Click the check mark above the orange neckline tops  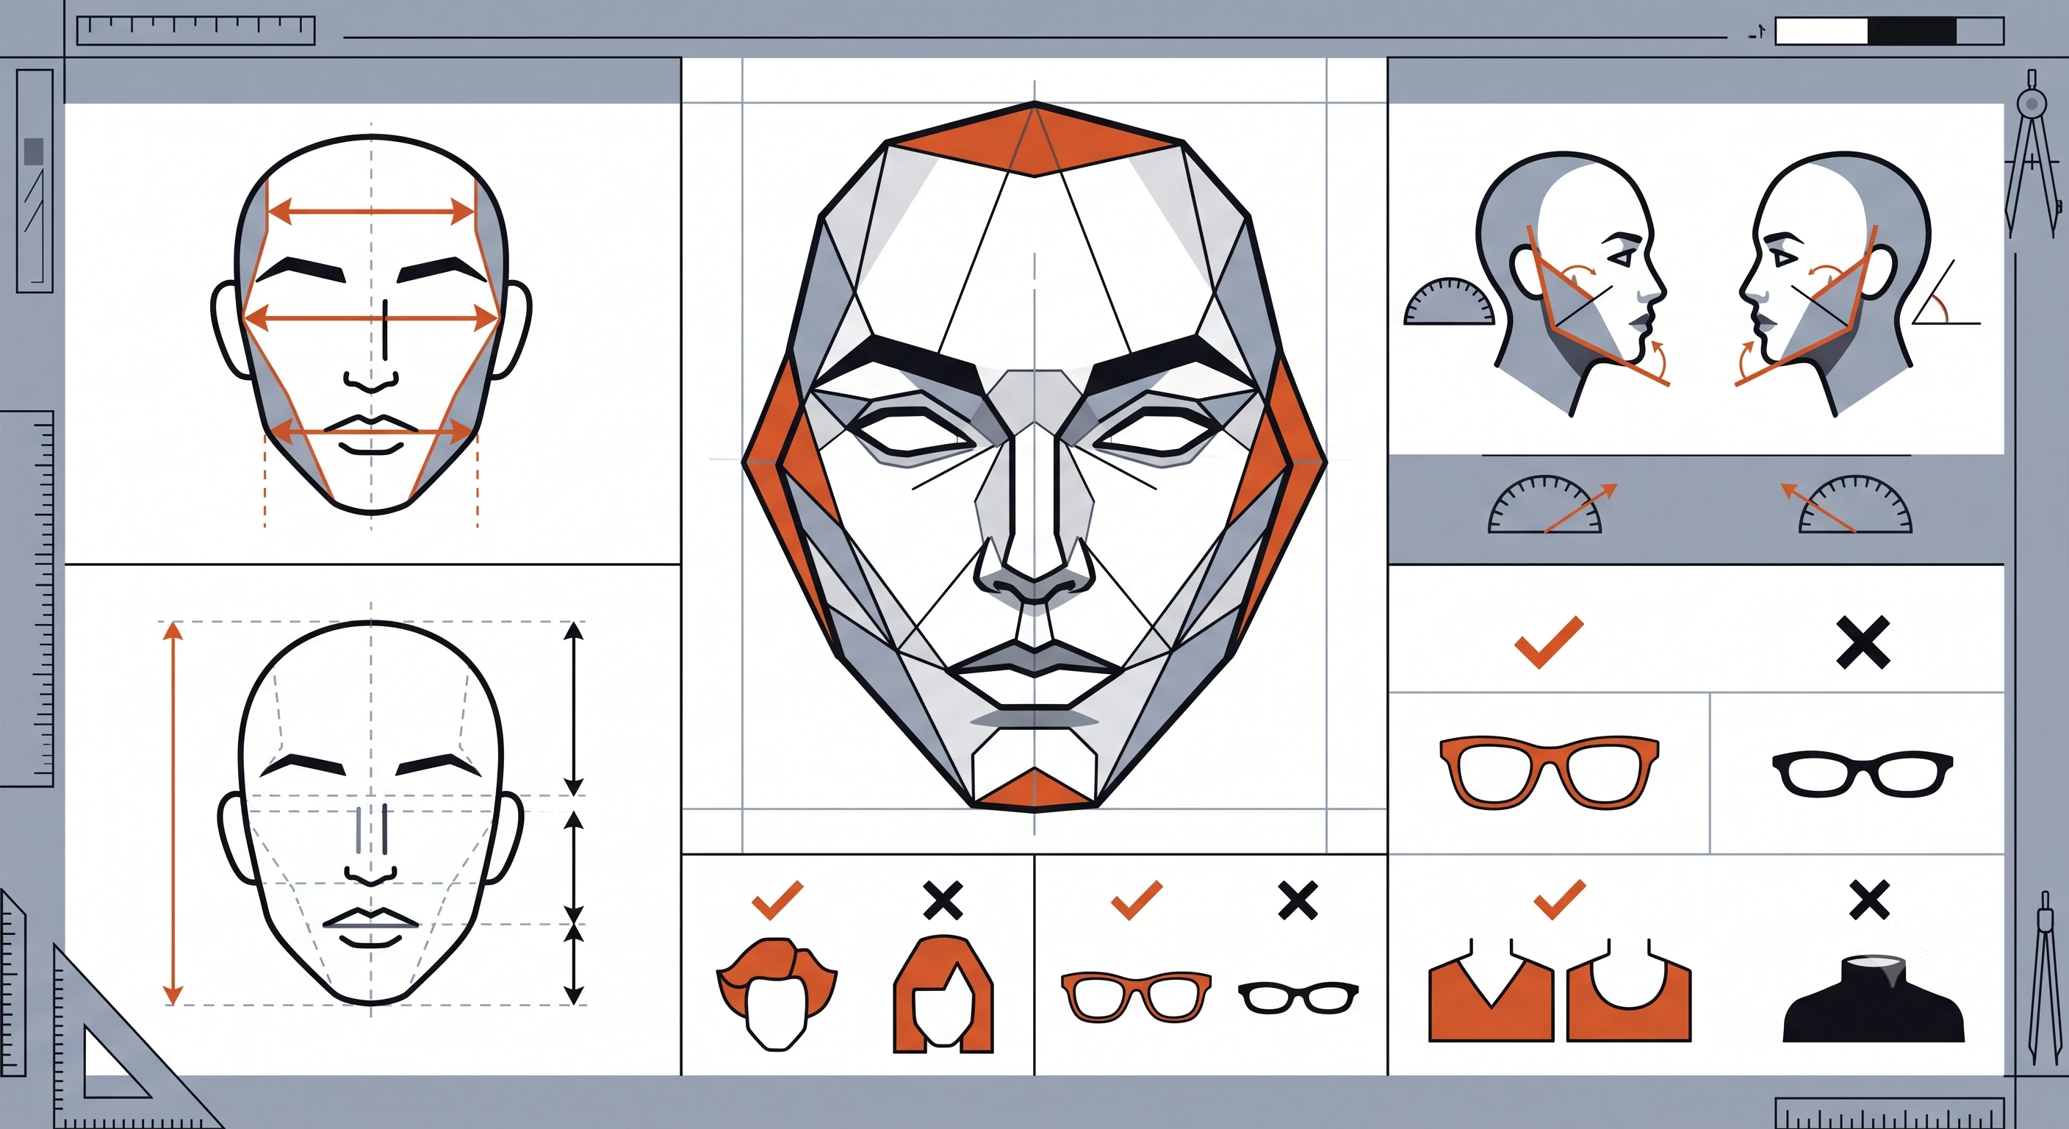(x=1559, y=900)
